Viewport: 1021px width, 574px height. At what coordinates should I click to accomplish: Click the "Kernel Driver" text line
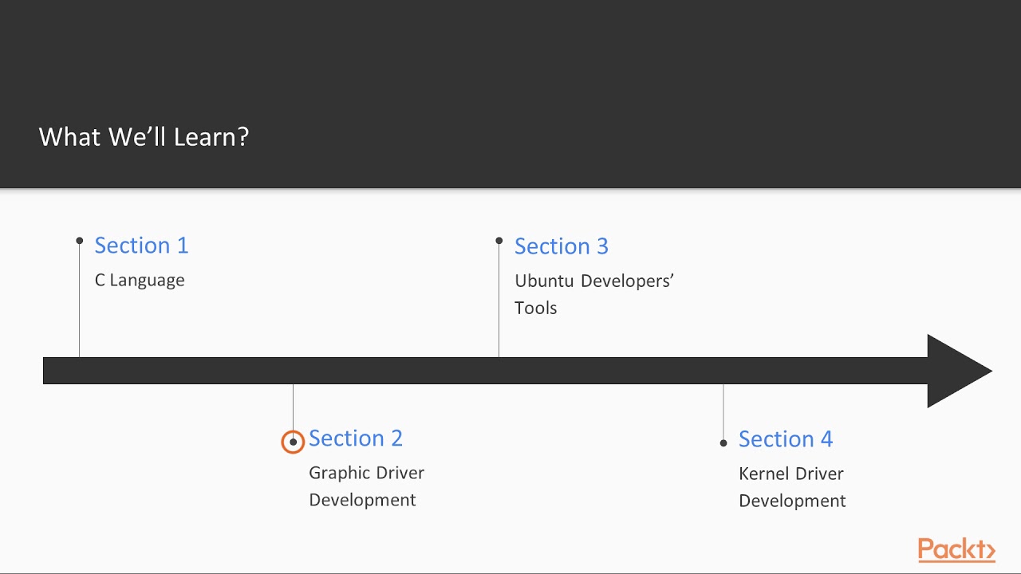(x=790, y=474)
